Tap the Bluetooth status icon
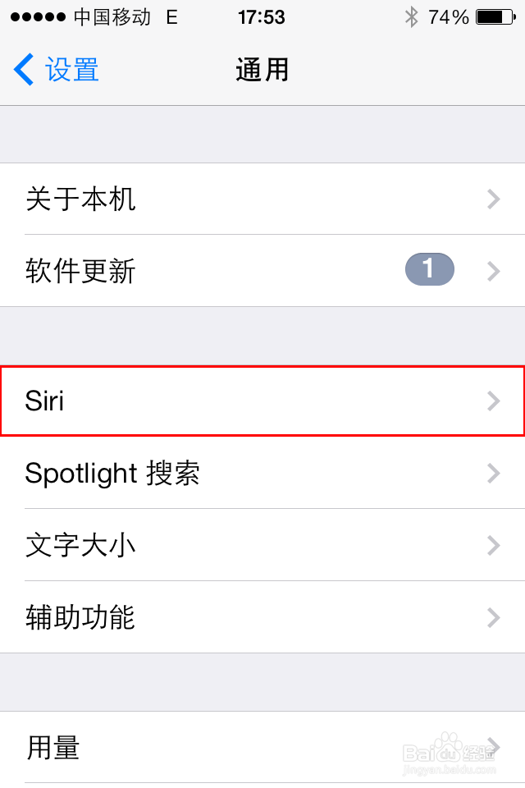The height and width of the screenshot is (788, 525). coord(411,17)
